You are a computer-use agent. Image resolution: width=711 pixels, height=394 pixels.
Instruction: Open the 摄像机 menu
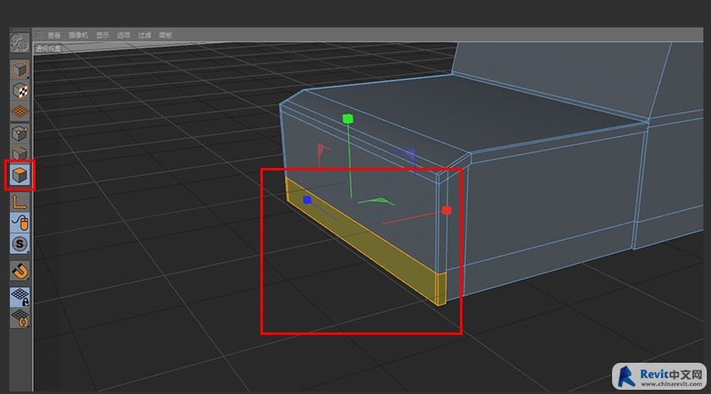click(x=79, y=35)
